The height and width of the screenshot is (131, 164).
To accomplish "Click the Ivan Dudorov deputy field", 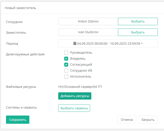I will [x=88, y=32].
